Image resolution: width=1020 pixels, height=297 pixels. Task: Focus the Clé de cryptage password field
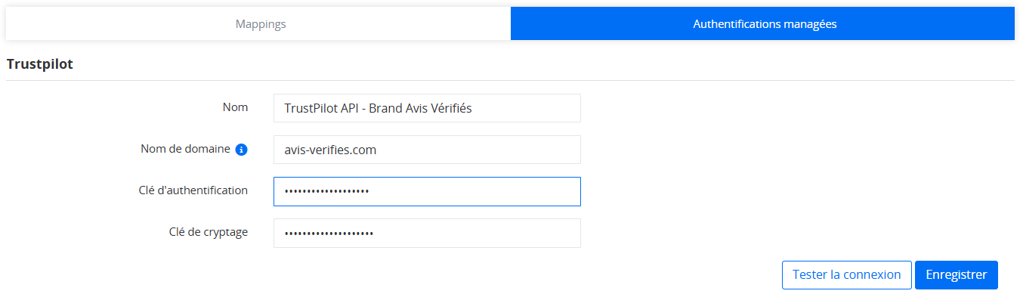(427, 233)
